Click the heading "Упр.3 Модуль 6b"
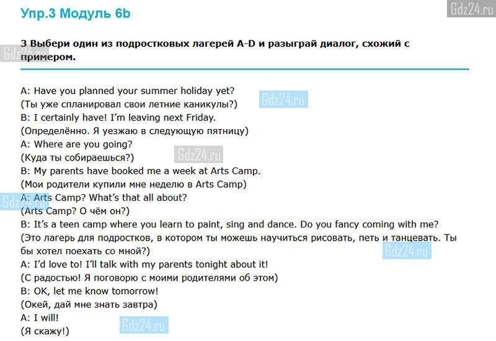This screenshot has width=496, height=341. [x=75, y=13]
